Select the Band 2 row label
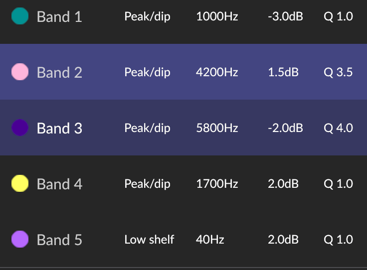 point(59,73)
